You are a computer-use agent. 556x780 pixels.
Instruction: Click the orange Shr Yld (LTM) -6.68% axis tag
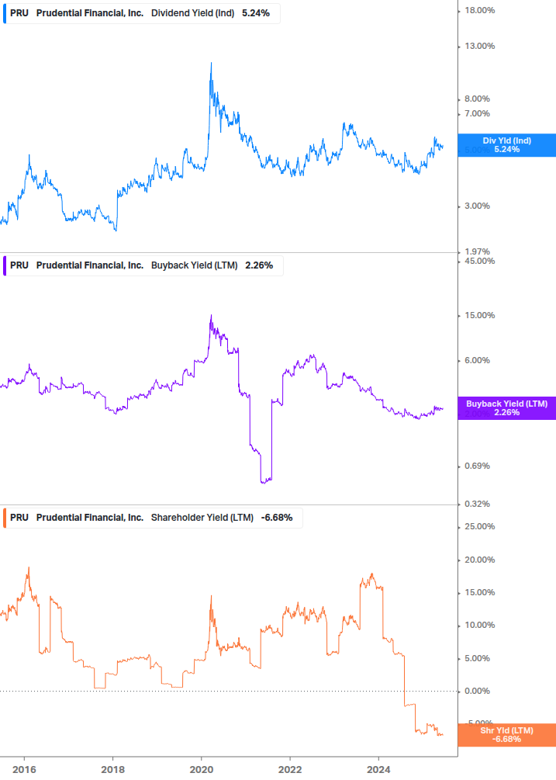point(507,735)
